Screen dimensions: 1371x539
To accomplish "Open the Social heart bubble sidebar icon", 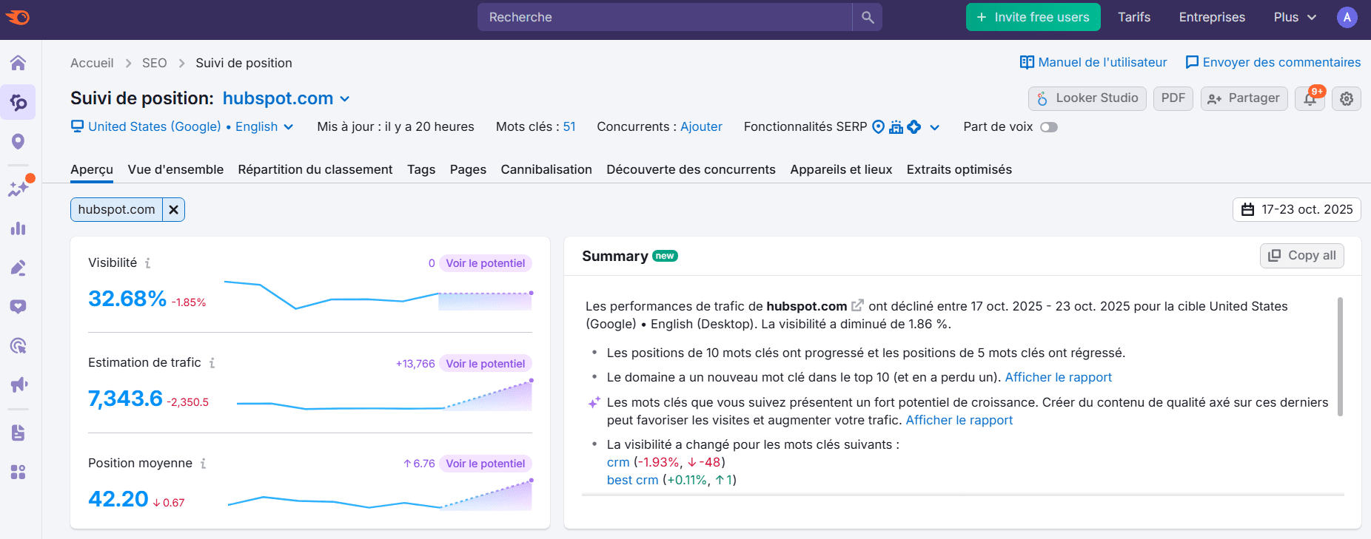I will pos(19,307).
